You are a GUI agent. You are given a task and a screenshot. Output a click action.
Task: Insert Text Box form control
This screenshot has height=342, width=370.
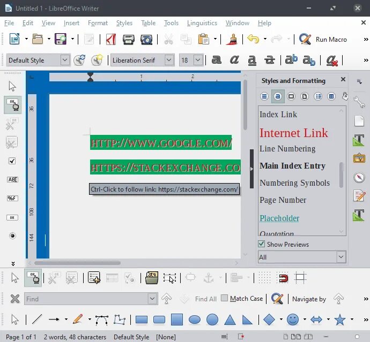click(12, 179)
